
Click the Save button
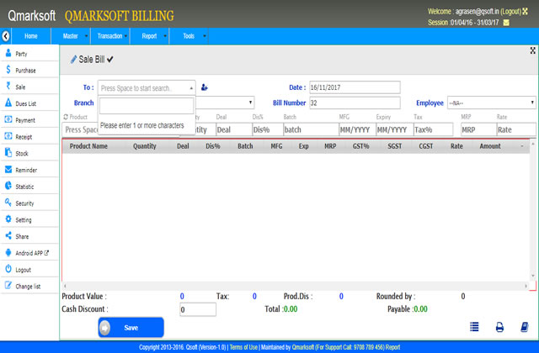coord(131,328)
